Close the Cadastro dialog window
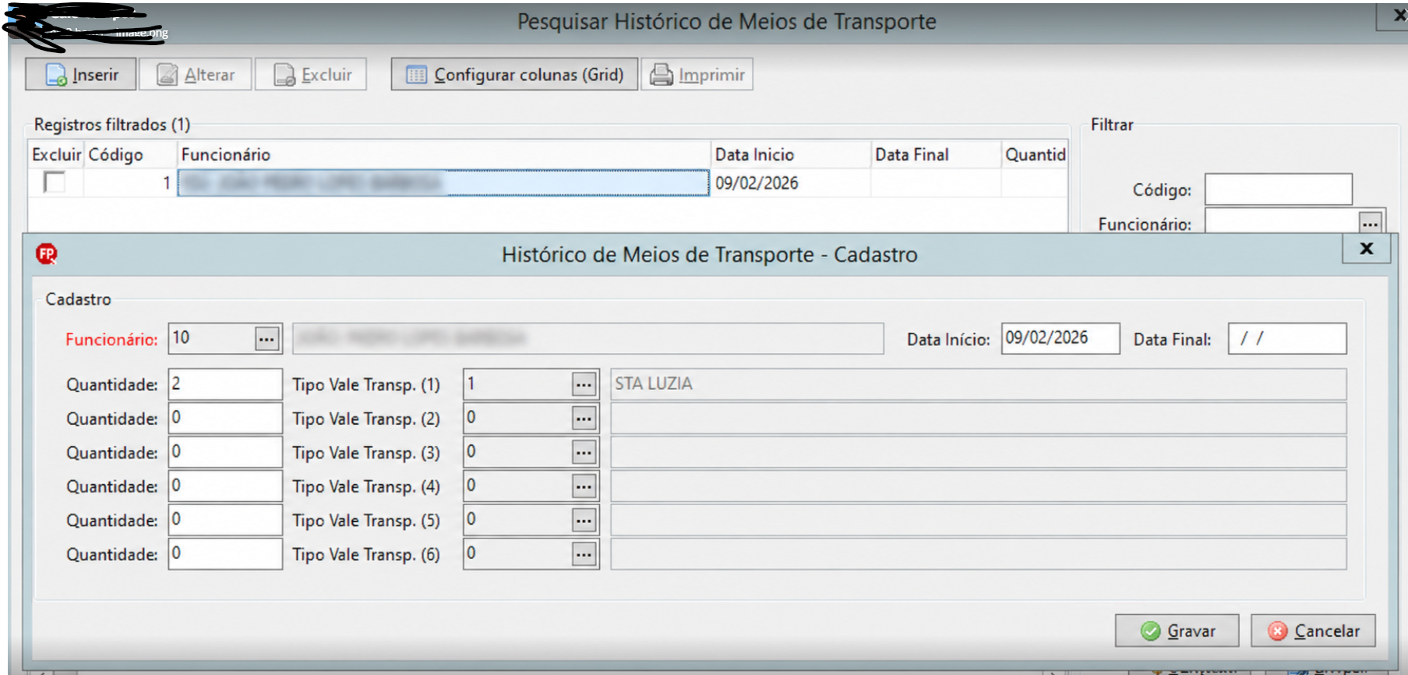Image resolution: width=1408 pixels, height=675 pixels. (x=1366, y=249)
